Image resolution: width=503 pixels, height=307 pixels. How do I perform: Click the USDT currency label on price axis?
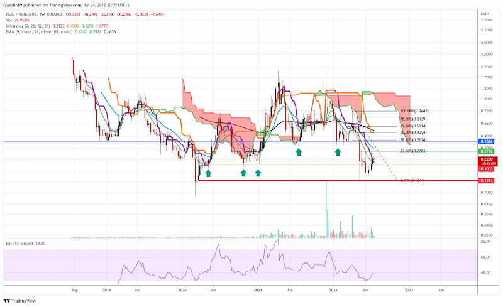coord(485,14)
